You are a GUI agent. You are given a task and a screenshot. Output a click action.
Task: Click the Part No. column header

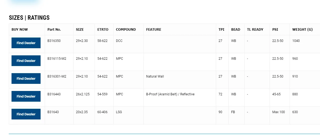tap(54, 30)
